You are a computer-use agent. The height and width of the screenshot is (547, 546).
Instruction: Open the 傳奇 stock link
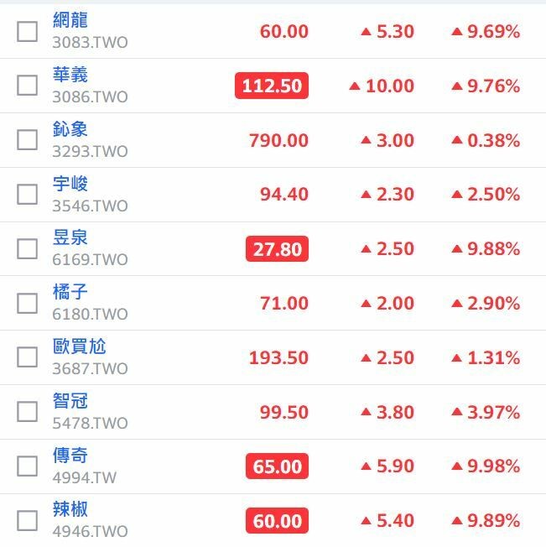pyautogui.click(x=70, y=456)
